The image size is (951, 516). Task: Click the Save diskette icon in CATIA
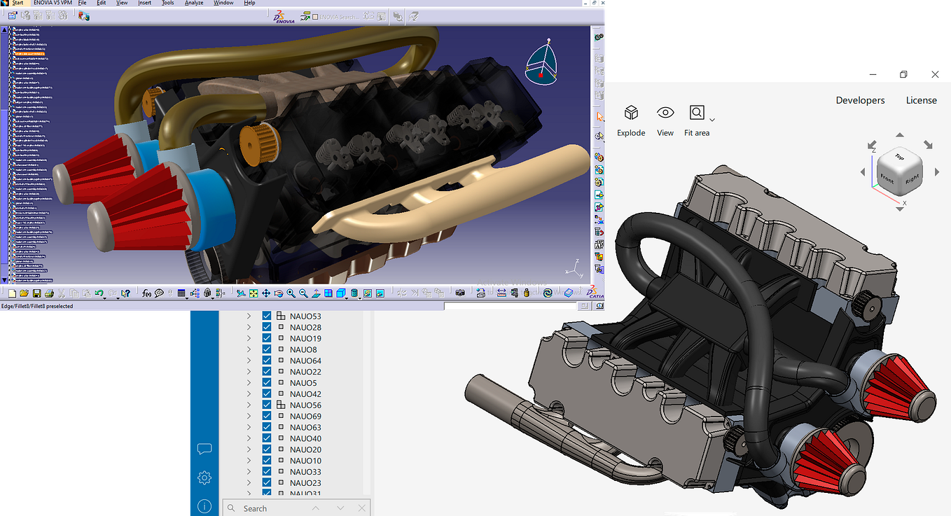36,293
